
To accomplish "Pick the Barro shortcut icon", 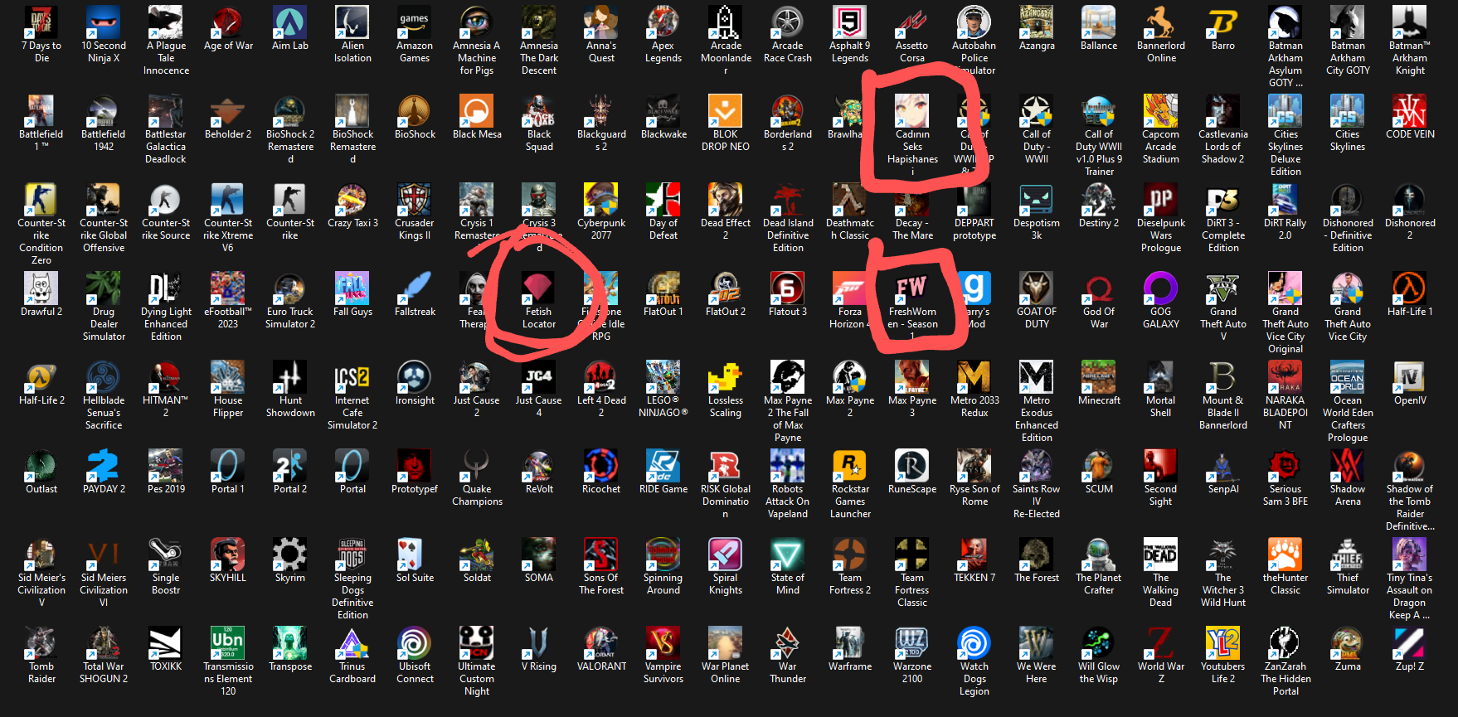I will (1223, 22).
